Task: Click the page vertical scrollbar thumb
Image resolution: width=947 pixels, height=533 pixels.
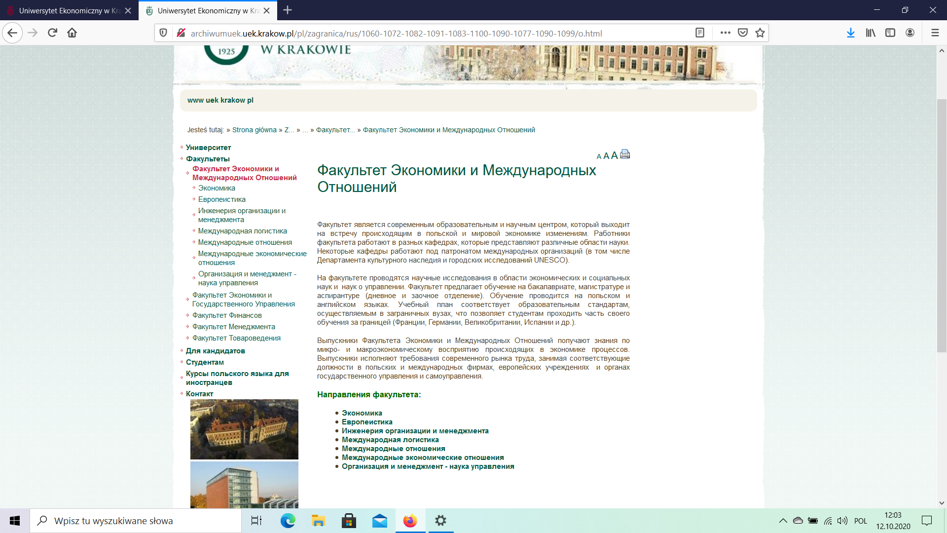Action: point(942,225)
